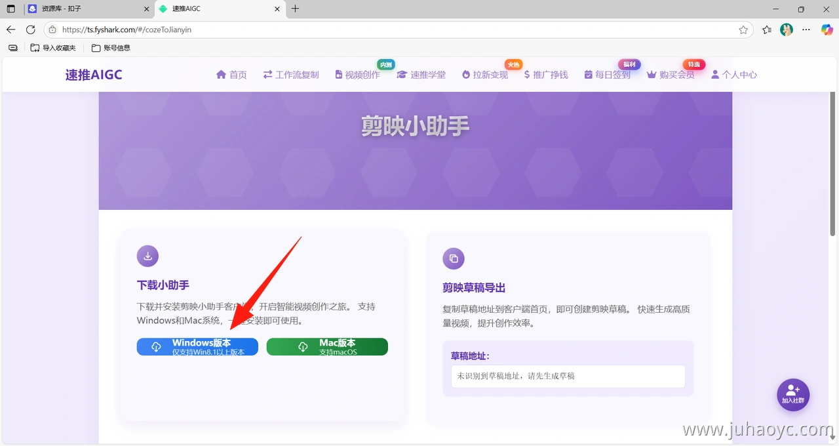This screenshot has width=839, height=446.
Task: Open new tab with plus button
Action: tap(295, 9)
